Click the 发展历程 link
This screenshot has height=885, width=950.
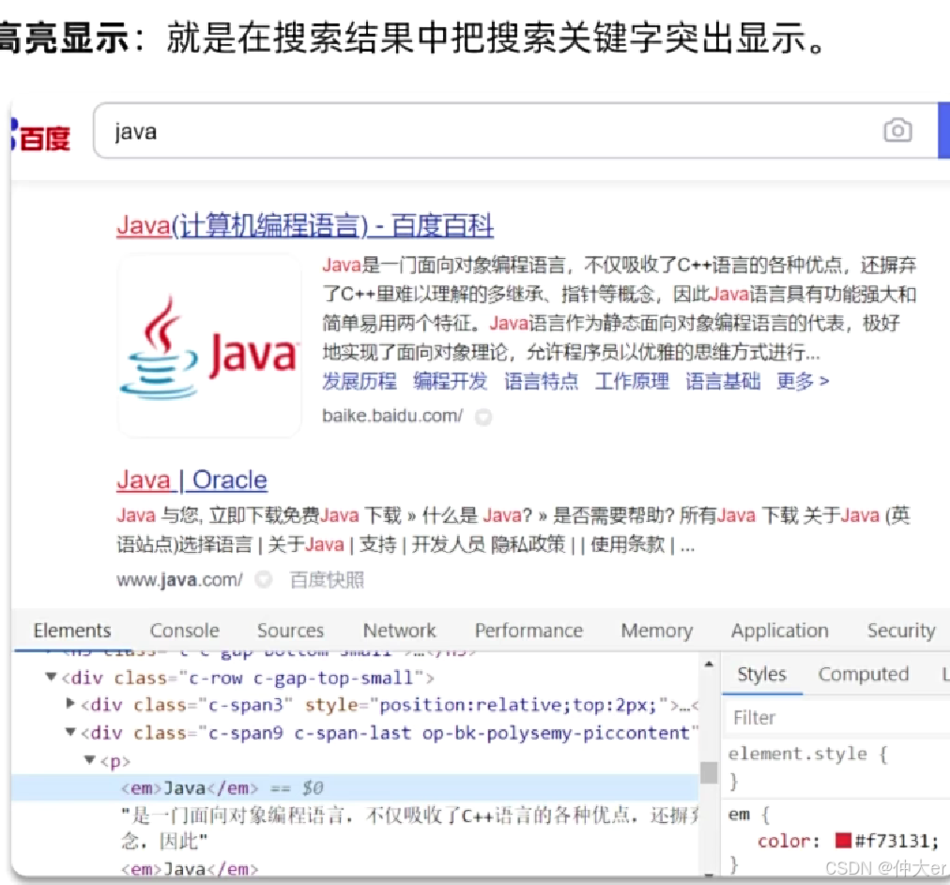coord(358,381)
